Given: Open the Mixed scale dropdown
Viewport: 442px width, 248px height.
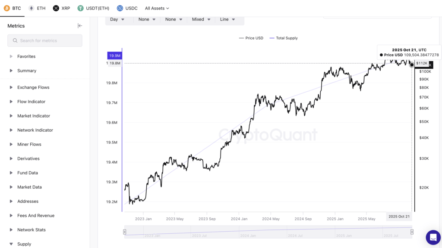Looking at the screenshot, I should [x=201, y=19].
